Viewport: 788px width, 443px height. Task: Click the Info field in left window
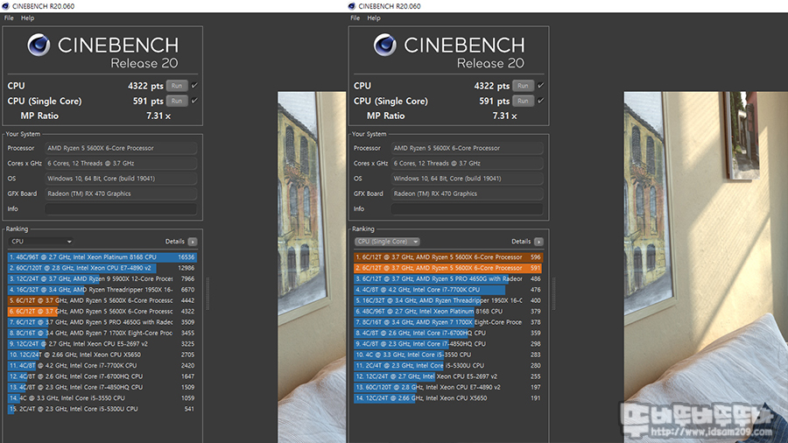121,209
